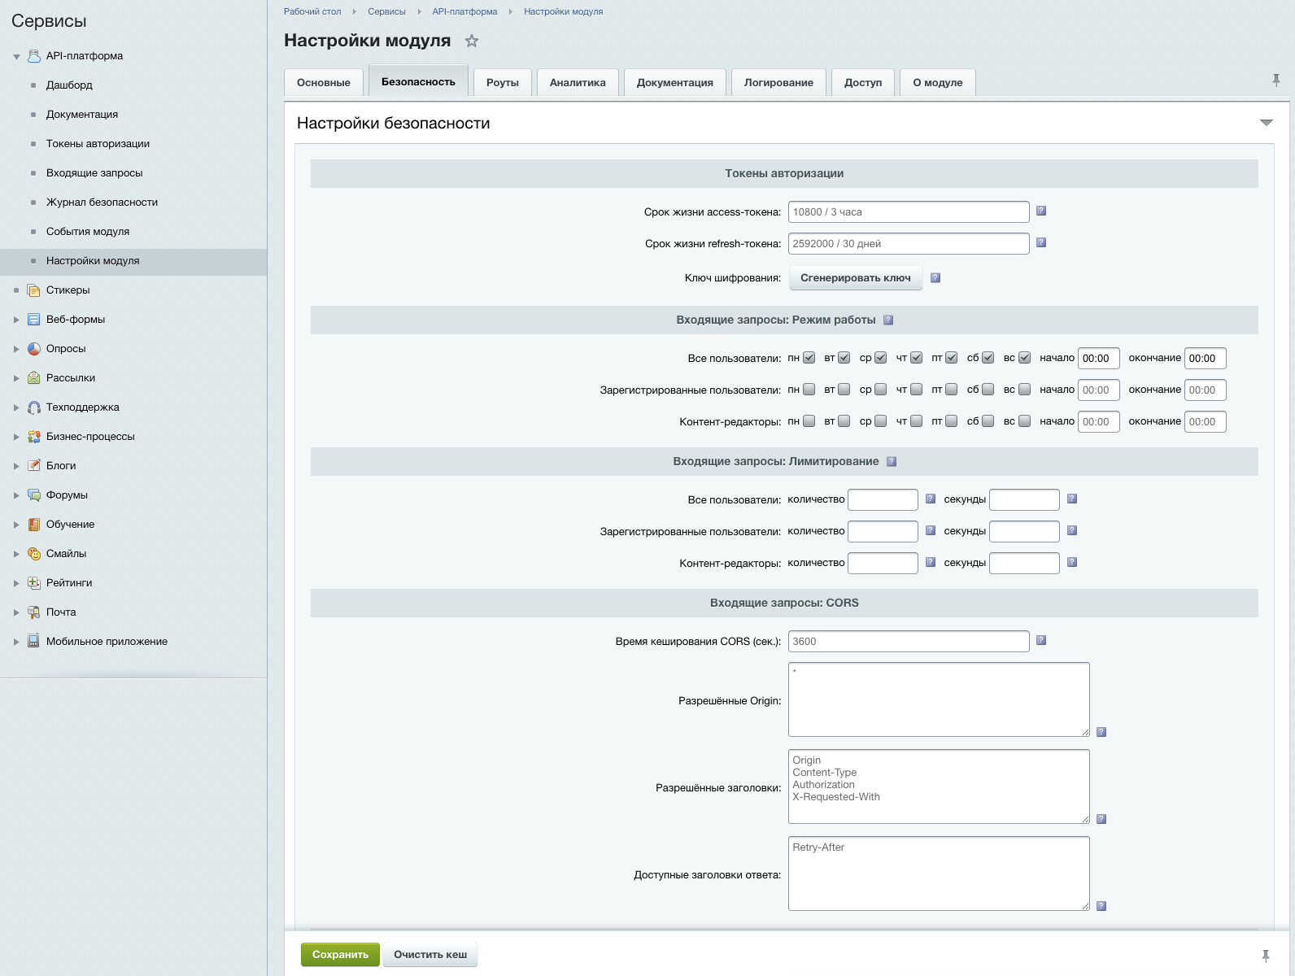
Task: Open API-платформа breadcrumb link
Action: pyautogui.click(x=464, y=11)
